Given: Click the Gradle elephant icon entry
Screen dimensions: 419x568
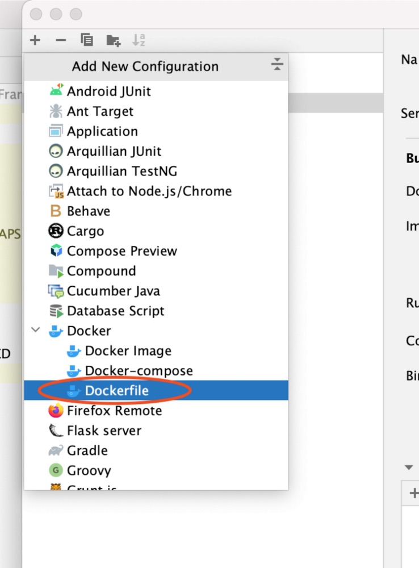Looking at the screenshot, I should pos(56,450).
